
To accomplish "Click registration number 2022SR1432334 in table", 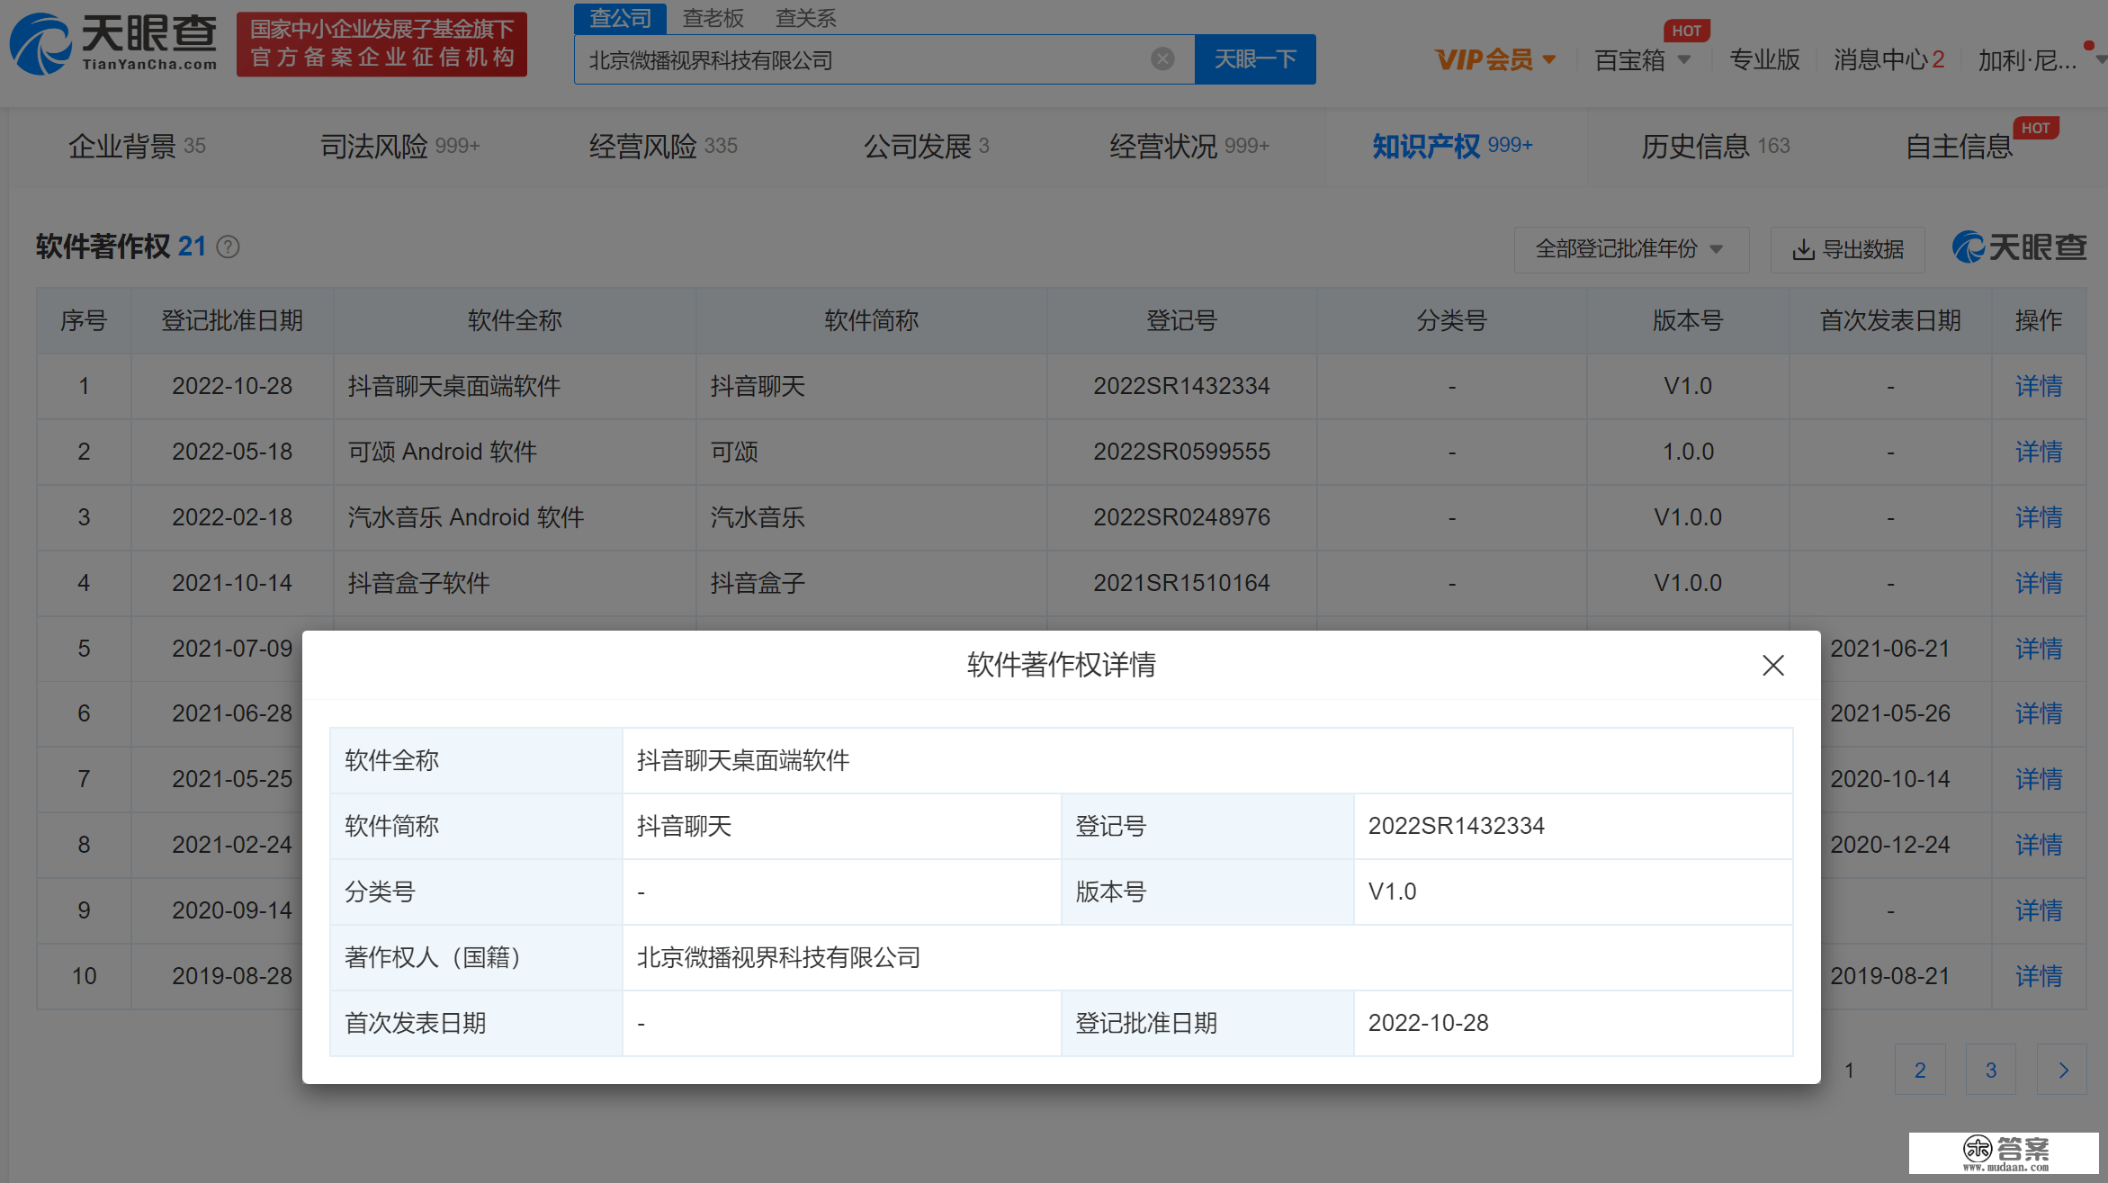I will (1181, 386).
